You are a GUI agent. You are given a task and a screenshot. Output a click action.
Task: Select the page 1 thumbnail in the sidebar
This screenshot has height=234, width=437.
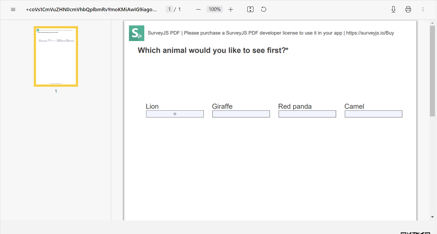(56, 56)
